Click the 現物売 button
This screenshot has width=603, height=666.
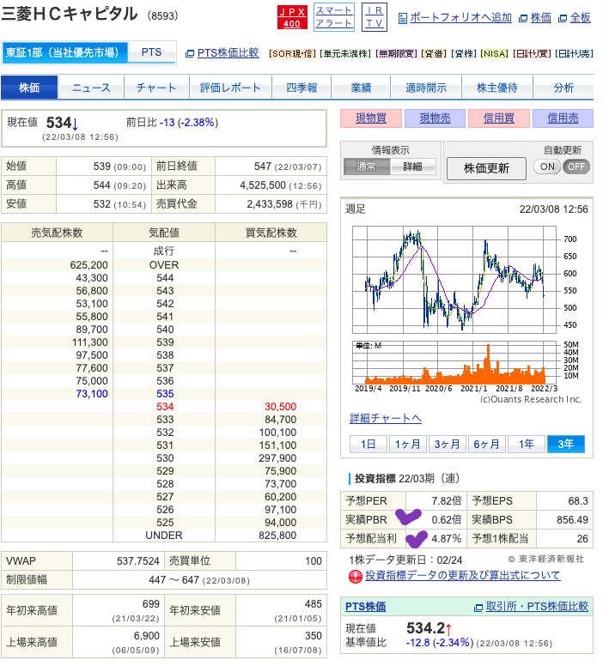[x=435, y=118]
